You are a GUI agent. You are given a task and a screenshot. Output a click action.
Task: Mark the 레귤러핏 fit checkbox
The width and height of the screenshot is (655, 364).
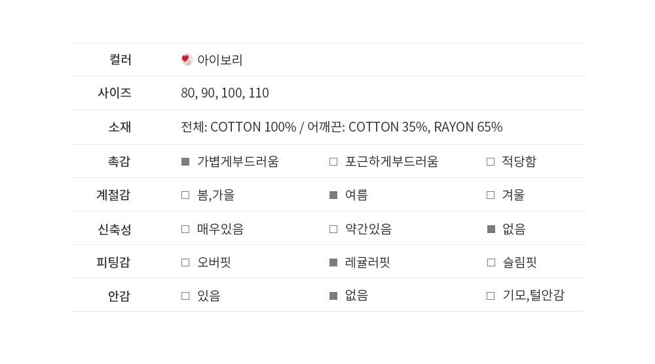(x=333, y=263)
